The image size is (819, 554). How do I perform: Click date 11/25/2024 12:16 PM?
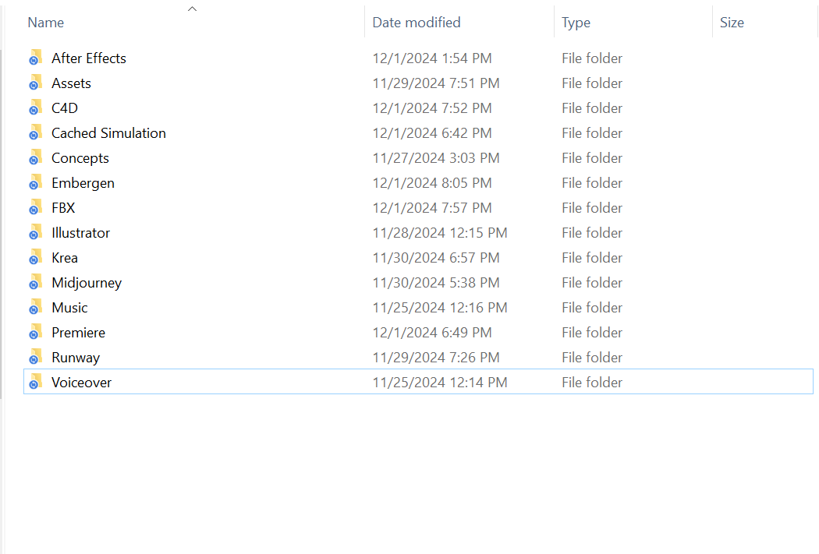tap(440, 308)
